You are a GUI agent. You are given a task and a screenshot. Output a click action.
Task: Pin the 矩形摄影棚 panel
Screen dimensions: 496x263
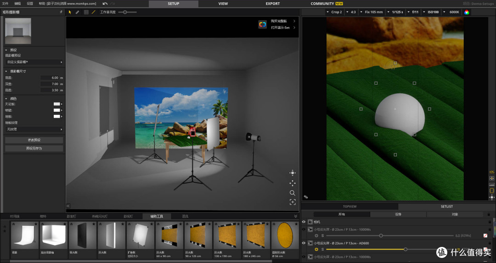tap(61, 12)
